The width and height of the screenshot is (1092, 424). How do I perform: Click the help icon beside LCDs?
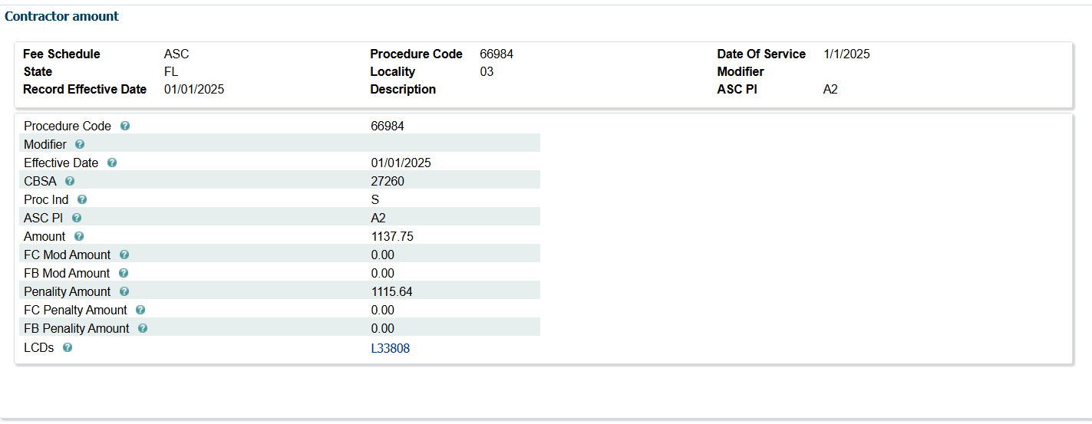68,347
